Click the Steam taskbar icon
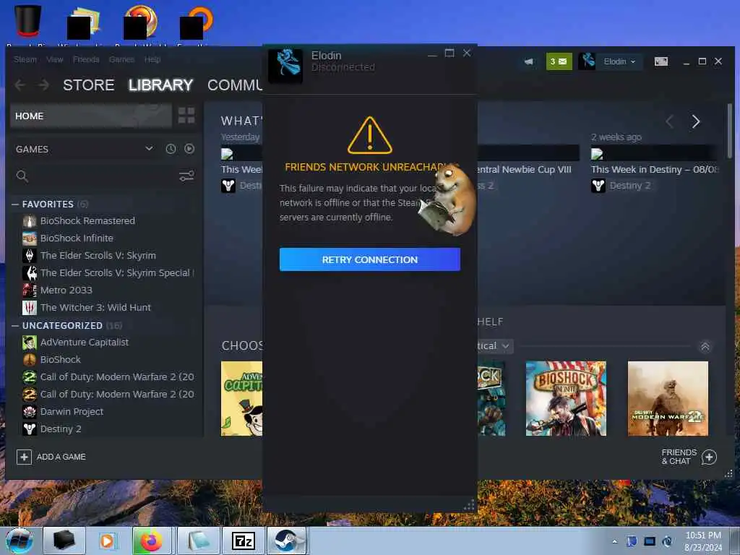The image size is (740, 555). pos(287,541)
